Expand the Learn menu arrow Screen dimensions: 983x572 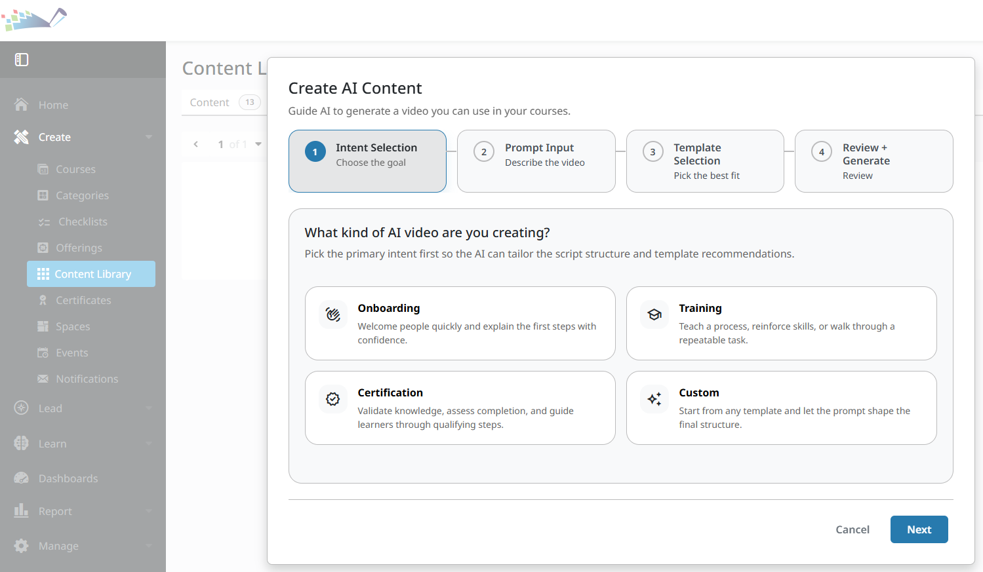click(149, 444)
